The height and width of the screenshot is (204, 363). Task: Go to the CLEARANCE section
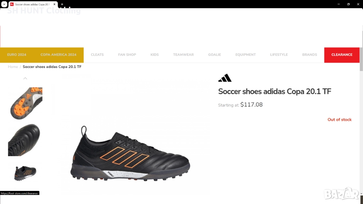pyautogui.click(x=342, y=55)
